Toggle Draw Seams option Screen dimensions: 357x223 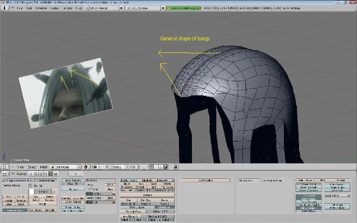tap(309, 208)
